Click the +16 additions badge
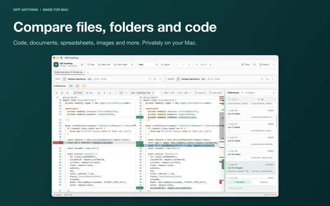 click(71, 86)
